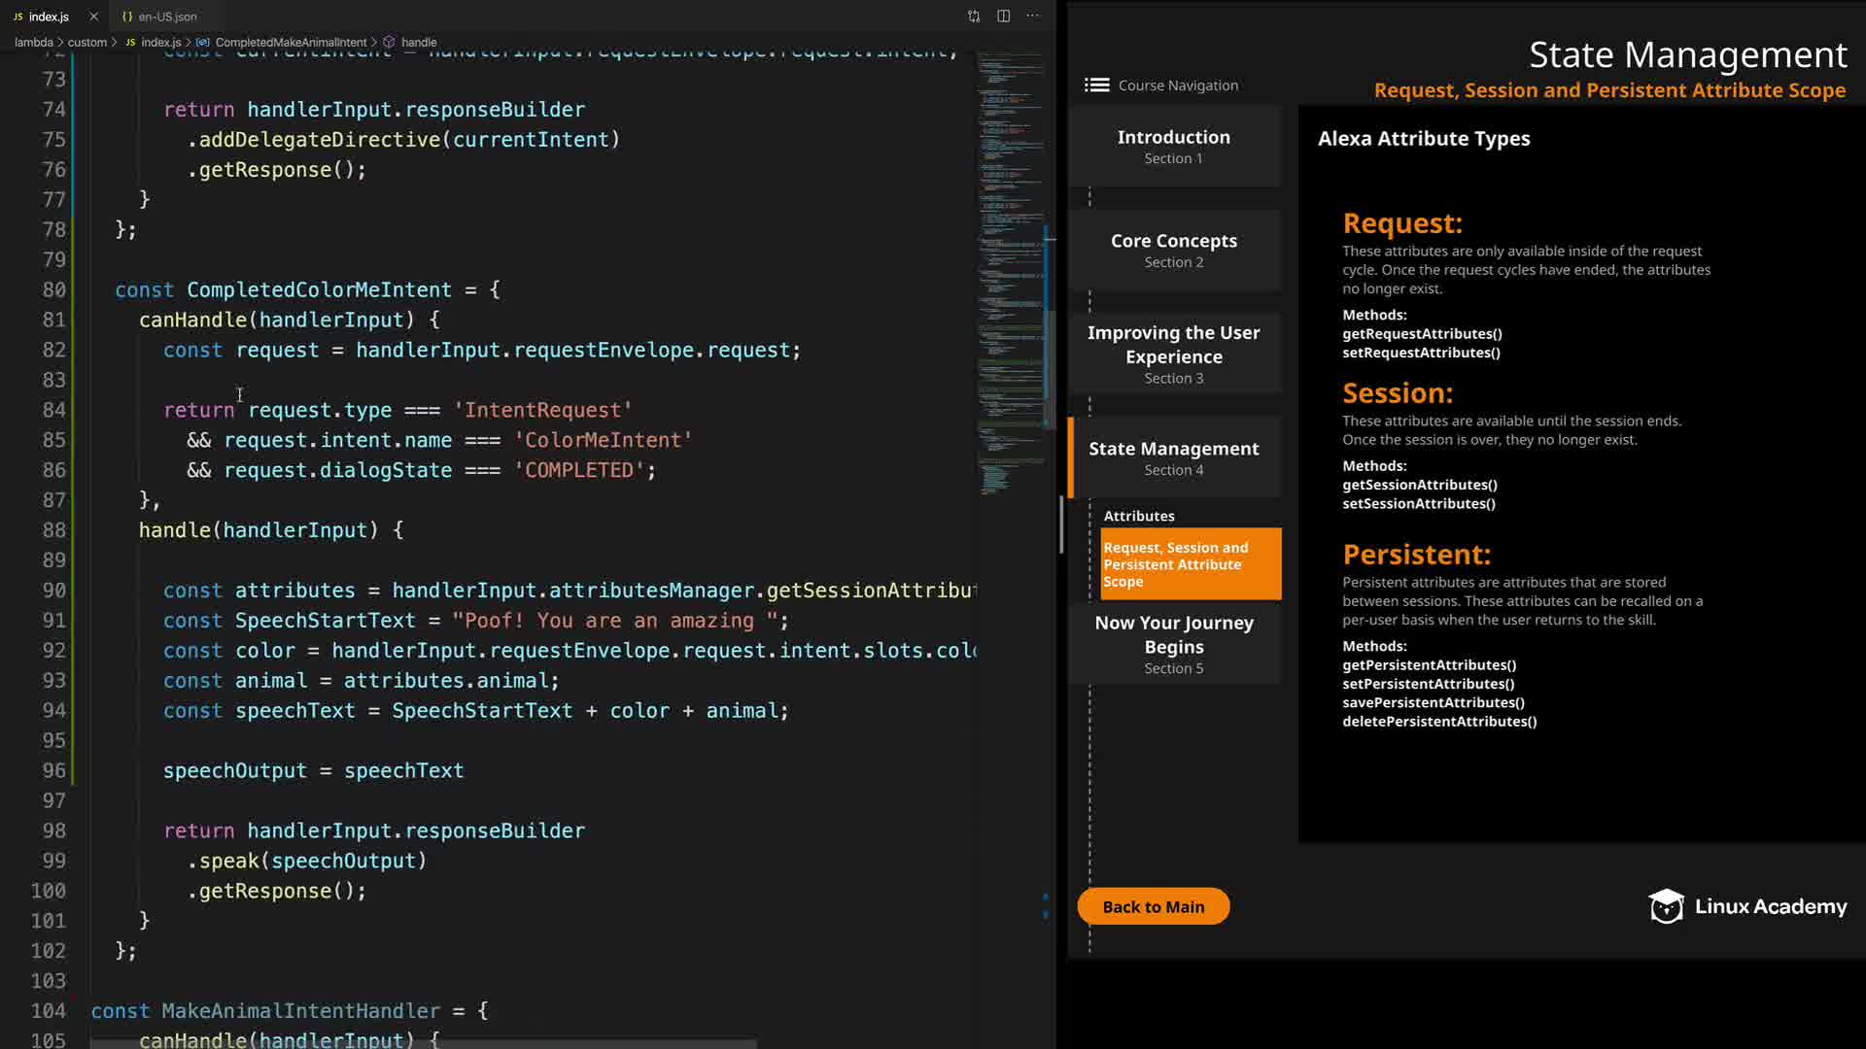Viewport: 1866px width, 1049px height.
Task: Select the index.js editor tab
Action: tap(48, 17)
